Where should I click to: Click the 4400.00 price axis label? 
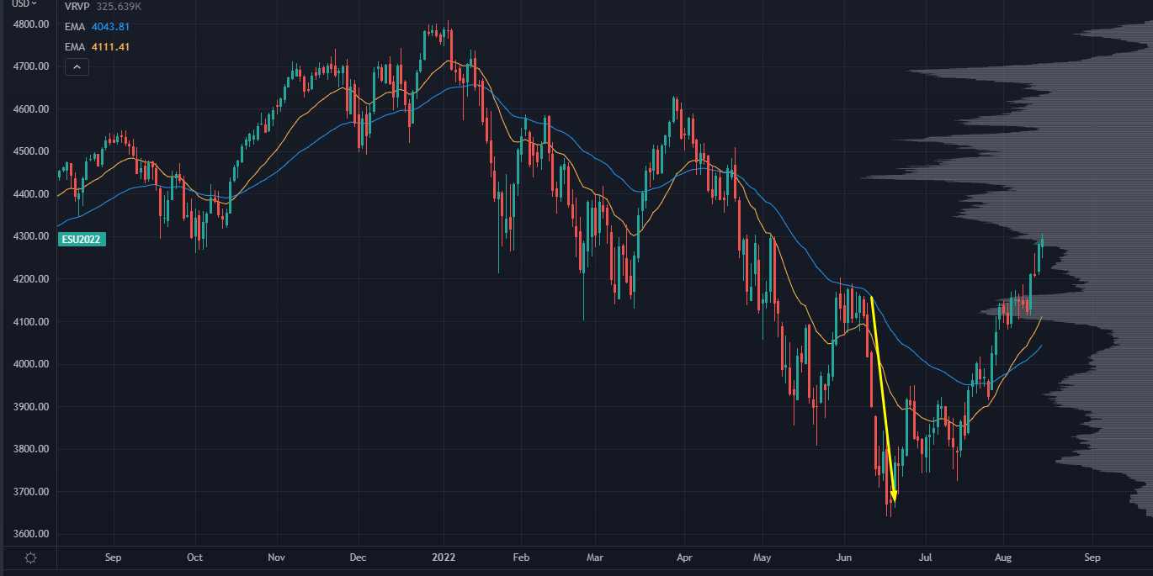pos(31,194)
